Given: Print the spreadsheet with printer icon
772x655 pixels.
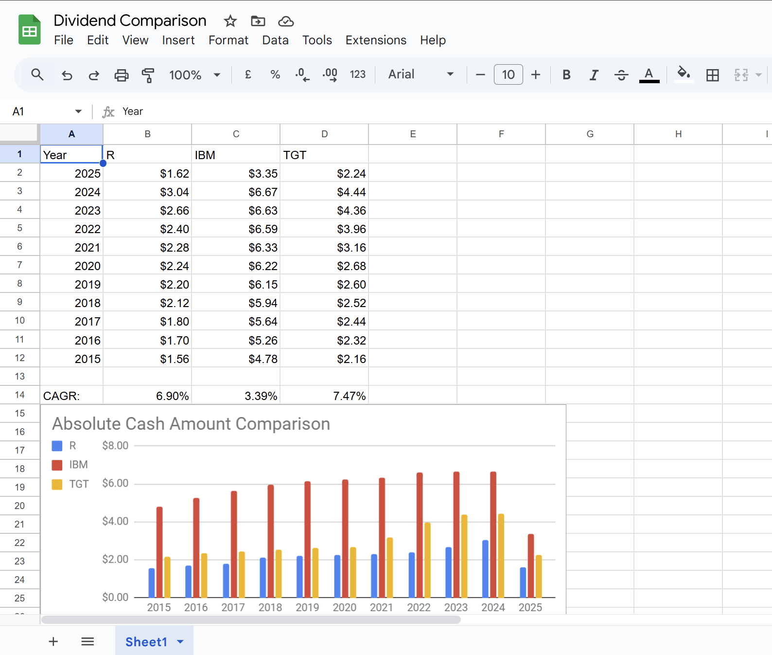Looking at the screenshot, I should point(122,75).
